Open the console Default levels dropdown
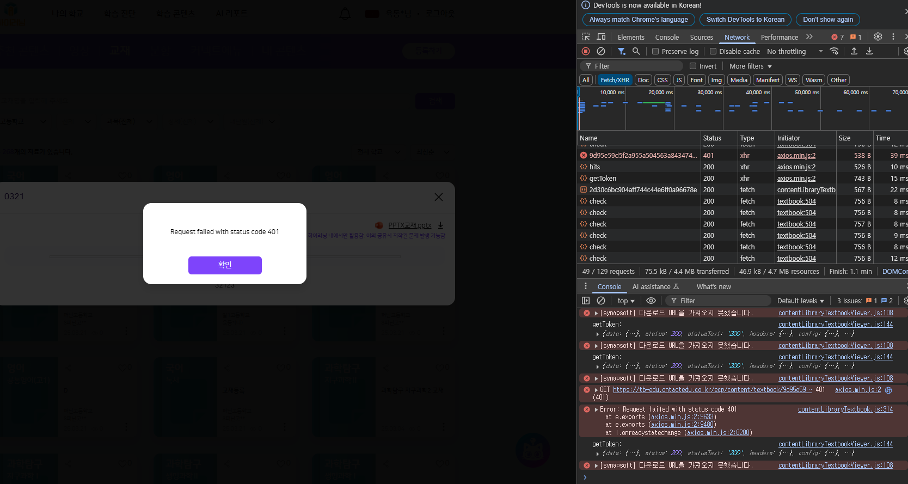The width and height of the screenshot is (908, 484). click(x=800, y=301)
